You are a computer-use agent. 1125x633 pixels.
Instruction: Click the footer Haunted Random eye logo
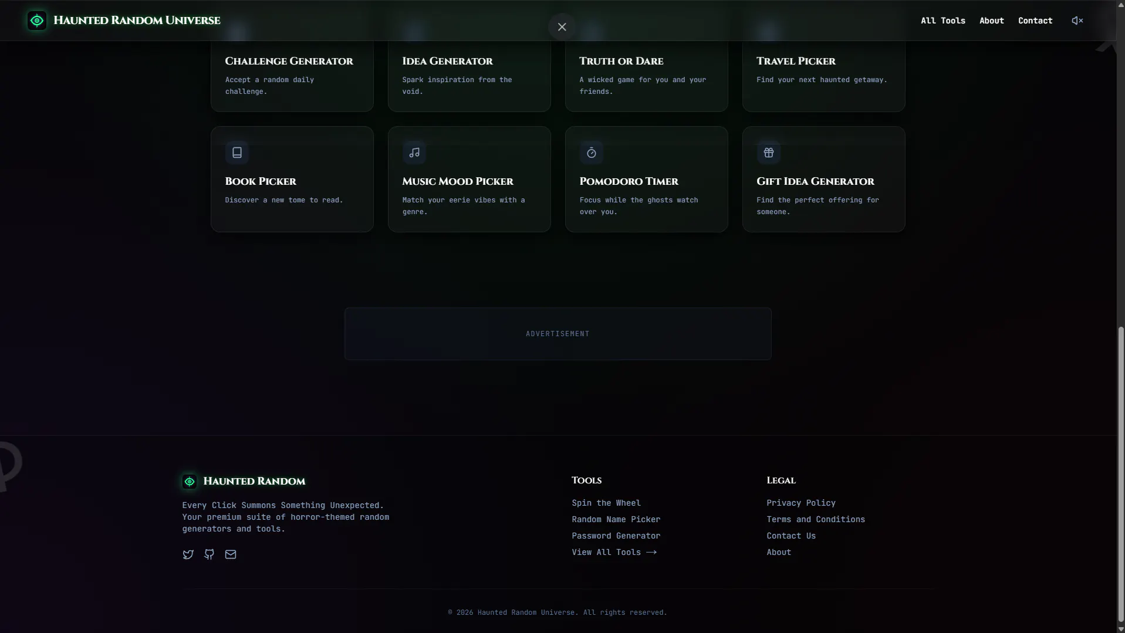point(190,482)
